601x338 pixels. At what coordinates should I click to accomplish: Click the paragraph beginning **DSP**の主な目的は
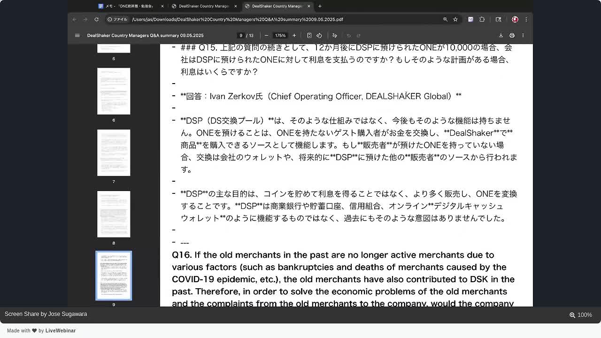349,206
